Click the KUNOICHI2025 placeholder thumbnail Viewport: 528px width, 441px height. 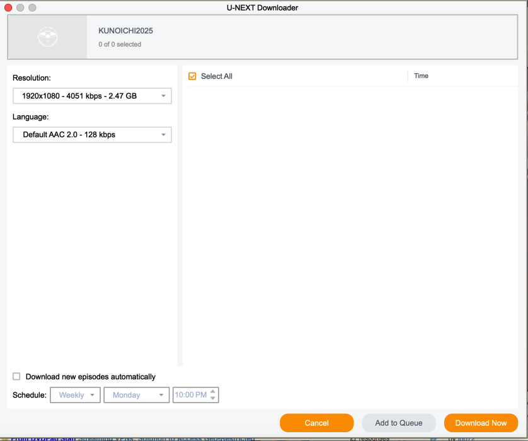point(47,37)
